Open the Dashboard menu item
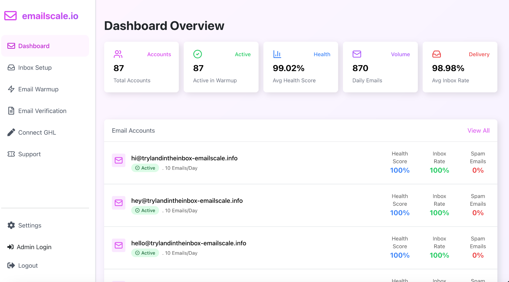 (45, 46)
